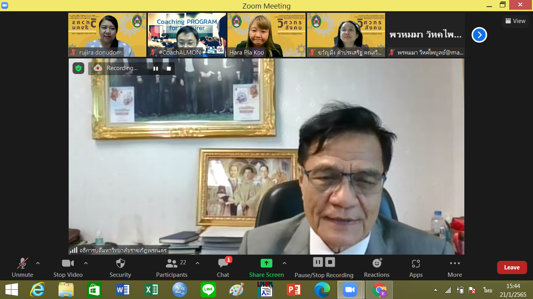
Task: Click the flag notification tray icon
Action: 472,290
